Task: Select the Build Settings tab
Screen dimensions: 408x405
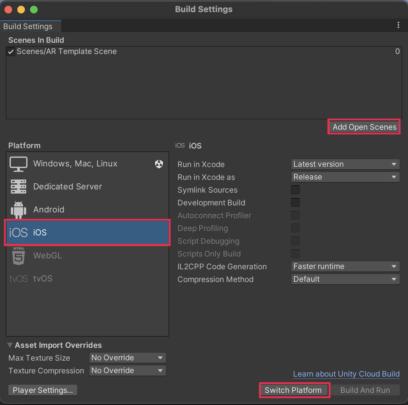Action: (28, 27)
